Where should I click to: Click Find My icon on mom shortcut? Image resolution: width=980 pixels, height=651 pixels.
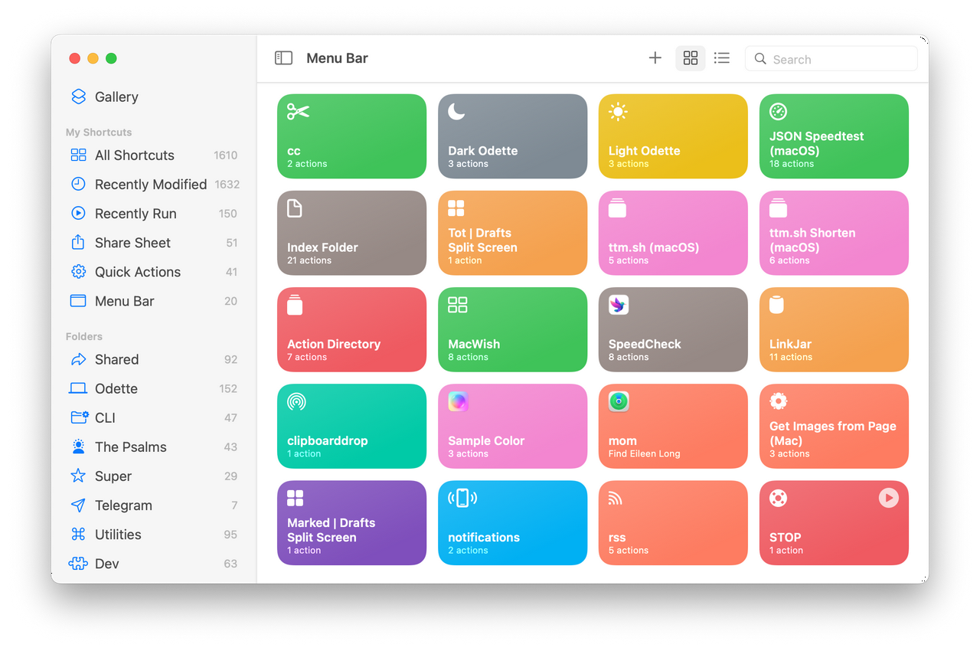[x=619, y=401]
